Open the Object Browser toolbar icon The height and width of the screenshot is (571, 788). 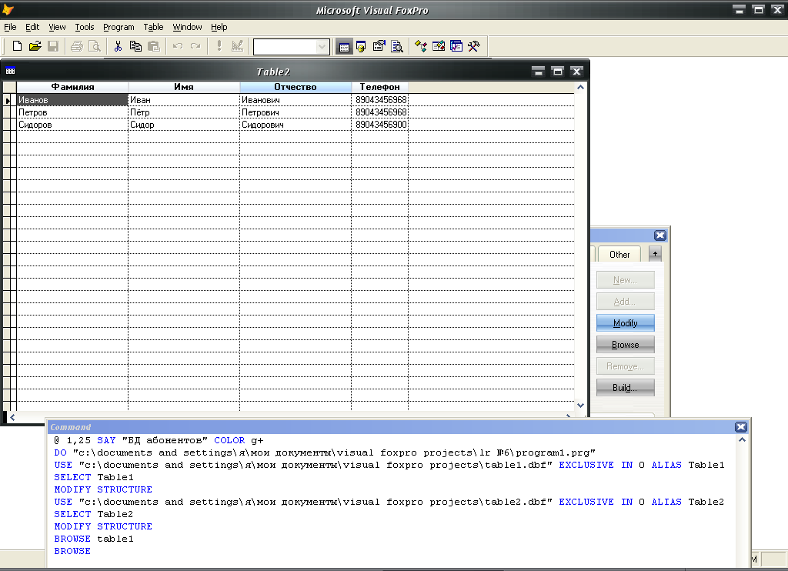pyautogui.click(x=438, y=46)
